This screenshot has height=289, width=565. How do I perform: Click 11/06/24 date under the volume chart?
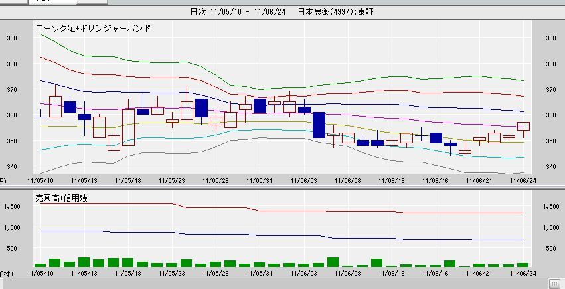[523, 274]
